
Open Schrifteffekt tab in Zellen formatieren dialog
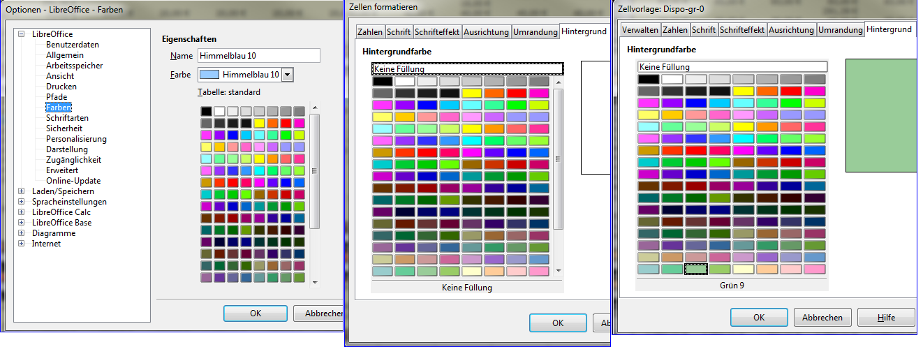(437, 32)
